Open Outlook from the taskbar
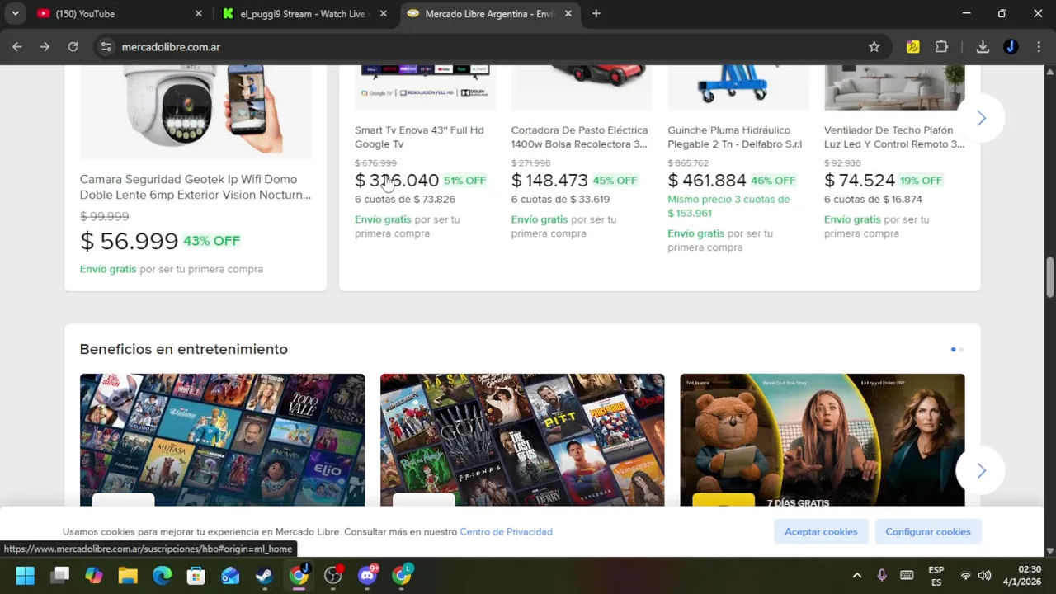 pyautogui.click(x=230, y=575)
